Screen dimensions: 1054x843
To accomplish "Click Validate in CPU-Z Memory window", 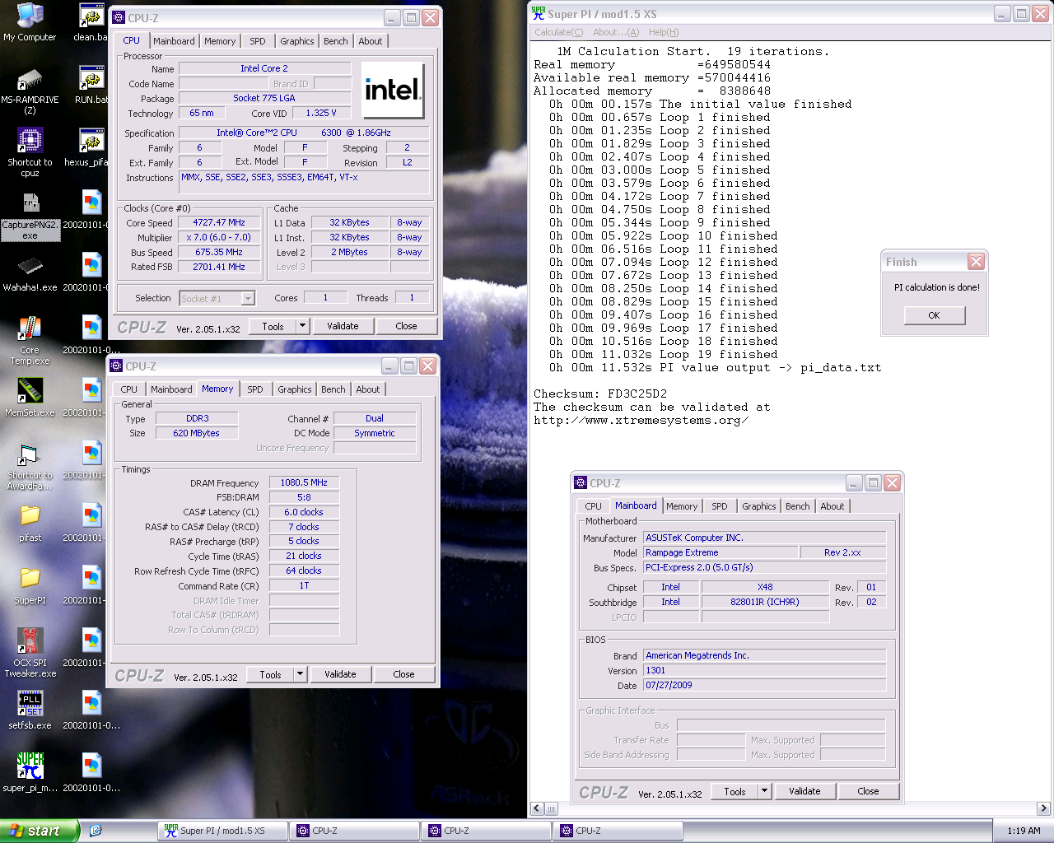I will (x=340, y=674).
